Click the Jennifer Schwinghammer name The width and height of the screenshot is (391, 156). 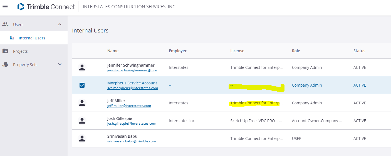pos(131,65)
